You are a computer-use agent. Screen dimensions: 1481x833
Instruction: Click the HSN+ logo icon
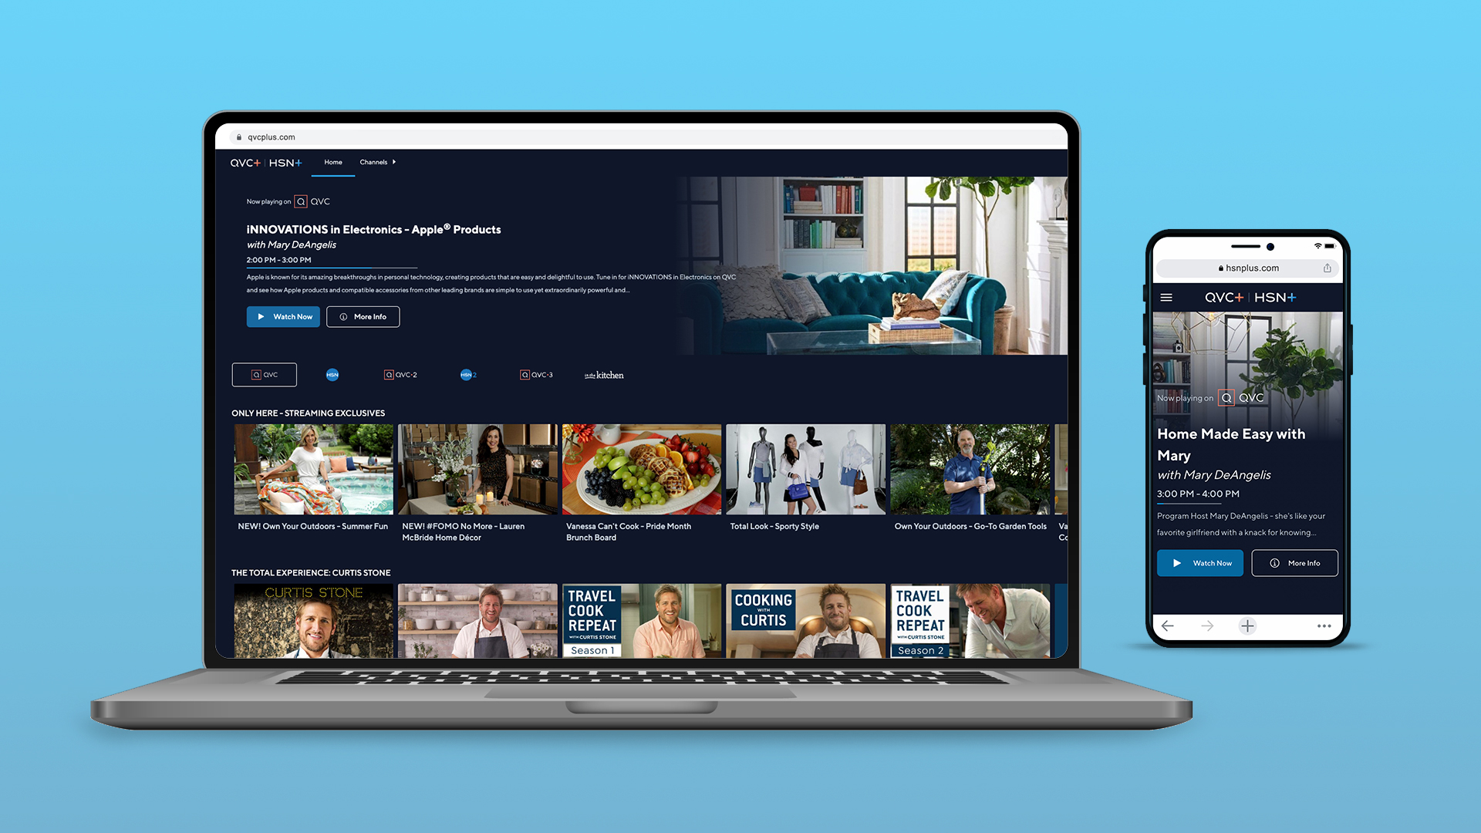288,162
